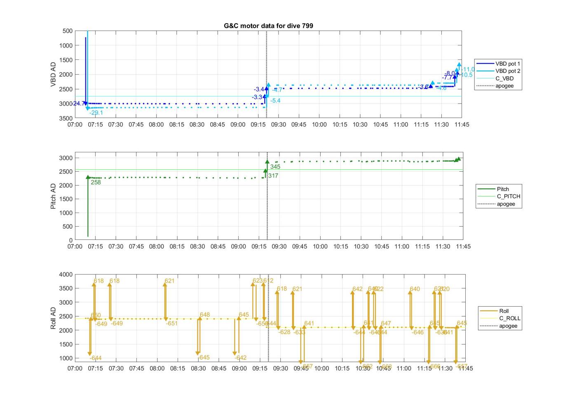Click the '-11.0' VBD annotation
This screenshot has height=407, width=577.
pos(468,69)
